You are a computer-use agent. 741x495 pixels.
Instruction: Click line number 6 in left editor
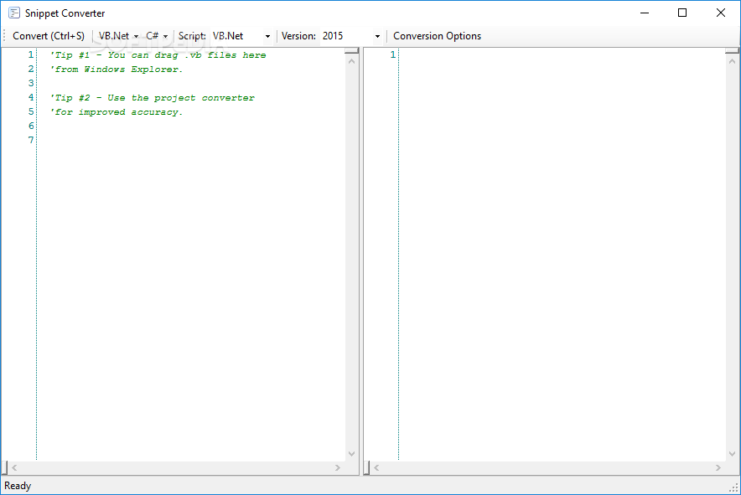(x=31, y=126)
